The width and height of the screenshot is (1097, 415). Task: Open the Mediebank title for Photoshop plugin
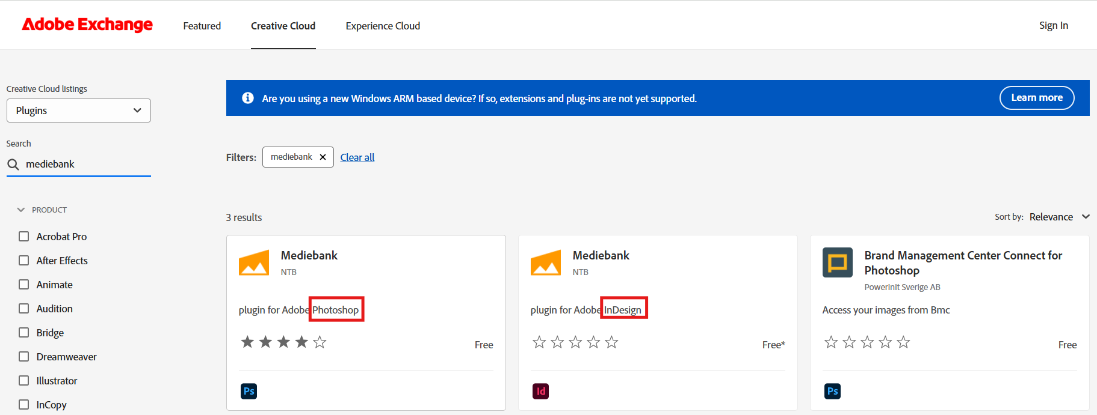[x=309, y=255]
